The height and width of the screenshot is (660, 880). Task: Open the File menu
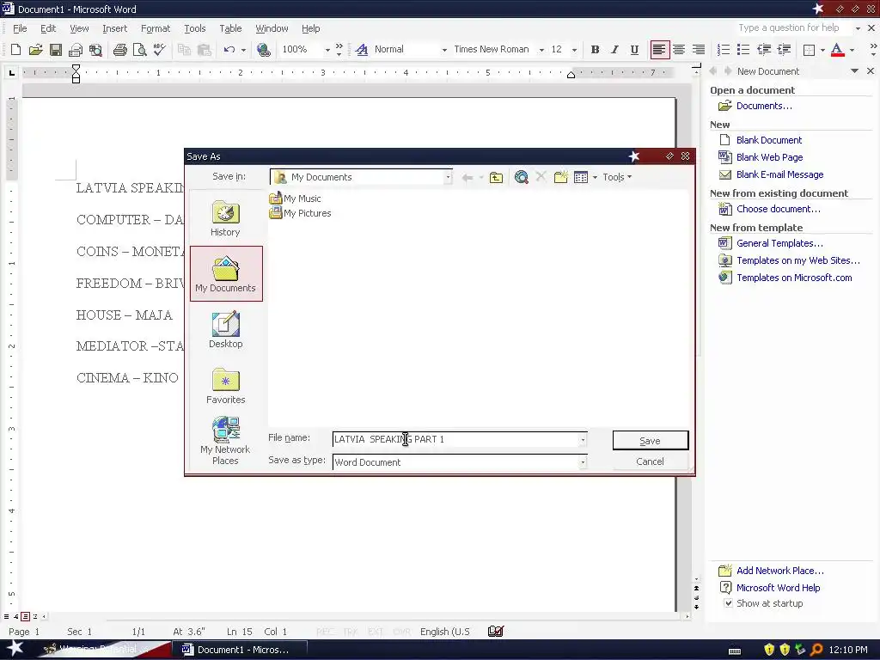(x=21, y=28)
